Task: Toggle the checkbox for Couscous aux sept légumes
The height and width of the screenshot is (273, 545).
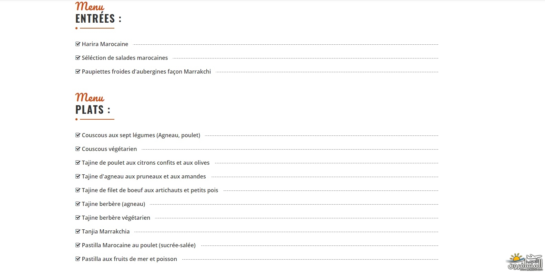Action: click(78, 135)
